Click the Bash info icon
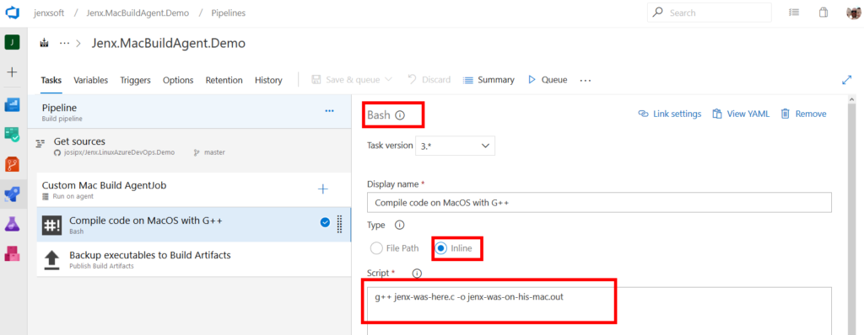 [400, 115]
